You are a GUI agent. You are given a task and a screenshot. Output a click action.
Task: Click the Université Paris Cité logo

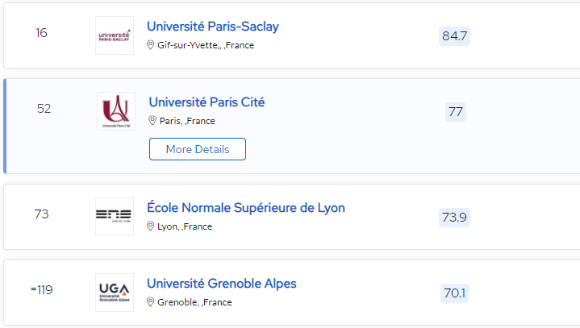point(116,111)
